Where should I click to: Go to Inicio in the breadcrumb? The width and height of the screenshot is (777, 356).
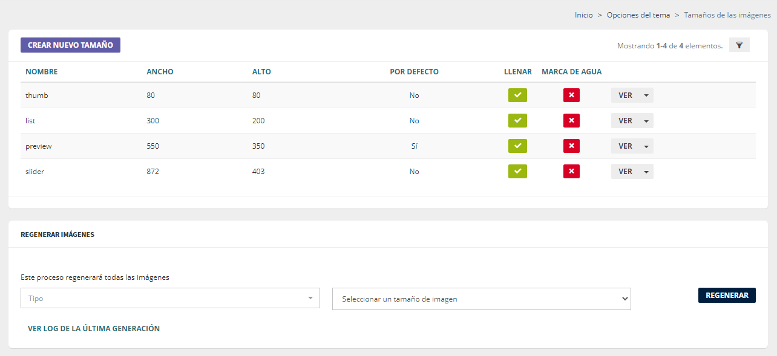tap(583, 15)
